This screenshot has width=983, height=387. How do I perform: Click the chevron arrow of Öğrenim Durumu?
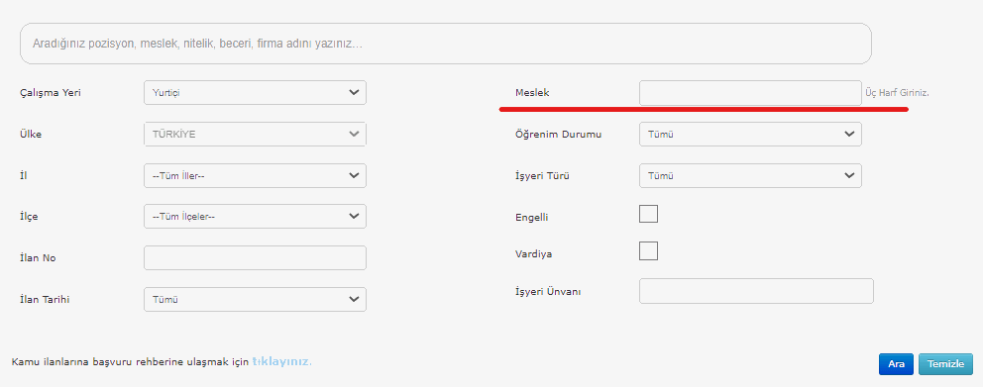pos(849,134)
